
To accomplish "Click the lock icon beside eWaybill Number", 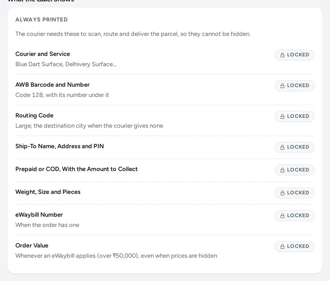I will (282, 216).
